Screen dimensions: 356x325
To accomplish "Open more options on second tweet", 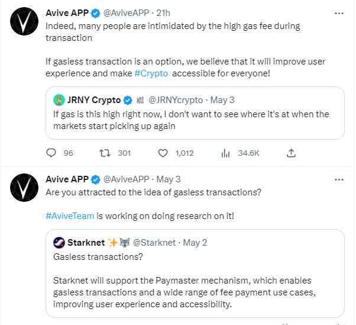I will [x=338, y=179].
